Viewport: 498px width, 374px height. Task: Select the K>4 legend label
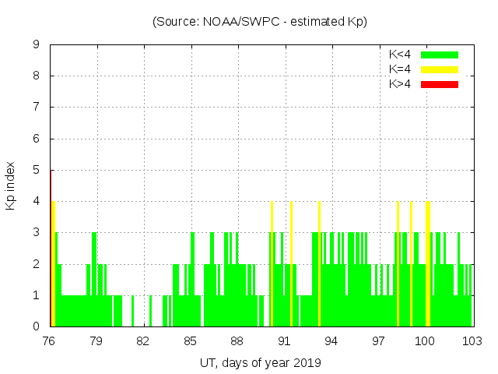(x=398, y=84)
